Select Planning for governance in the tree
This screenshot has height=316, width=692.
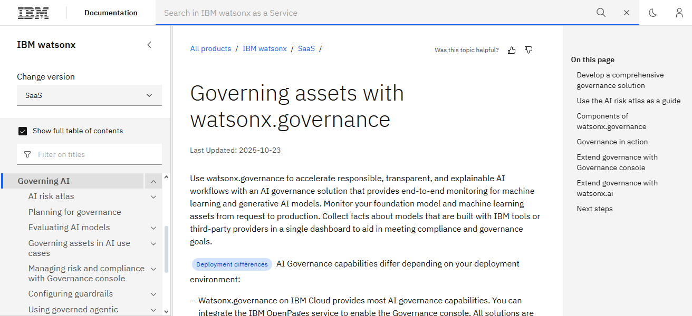[74, 212]
